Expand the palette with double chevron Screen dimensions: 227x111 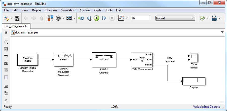6,100
